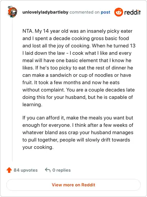Click the line starting "fruit. It took"
This screenshot has width=147, height=197.
(x=71, y=82)
